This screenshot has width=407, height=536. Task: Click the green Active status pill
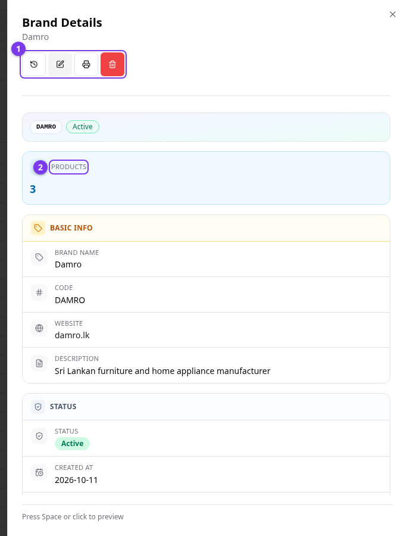click(72, 444)
